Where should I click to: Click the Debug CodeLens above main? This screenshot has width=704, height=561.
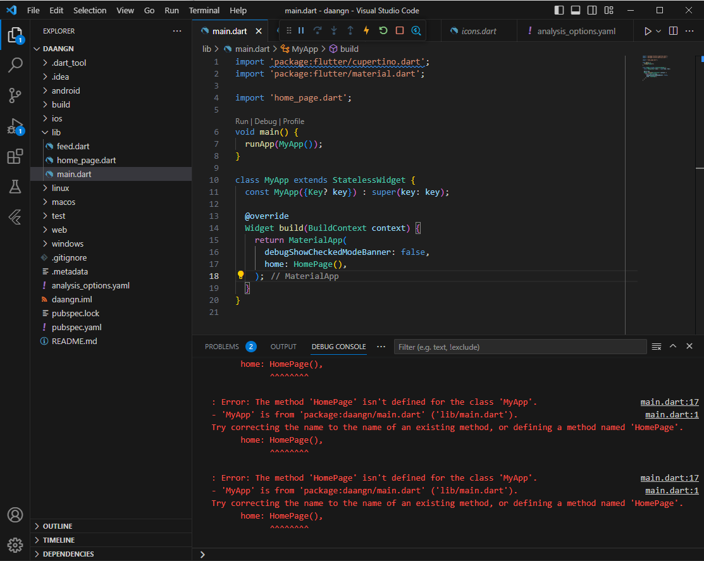[x=266, y=121]
